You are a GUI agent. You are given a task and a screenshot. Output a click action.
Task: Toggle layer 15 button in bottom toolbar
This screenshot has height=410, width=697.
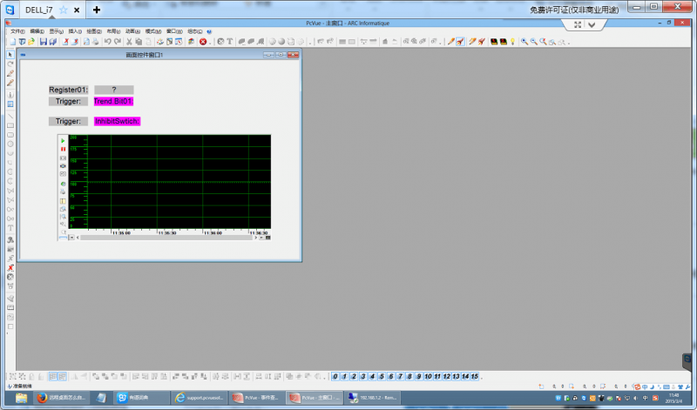point(475,376)
